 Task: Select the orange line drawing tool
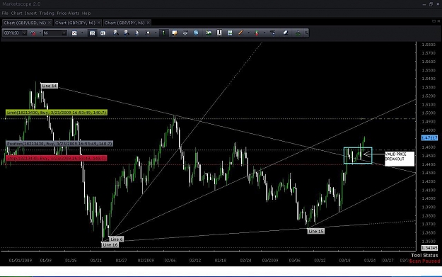pyautogui.click(x=240, y=33)
